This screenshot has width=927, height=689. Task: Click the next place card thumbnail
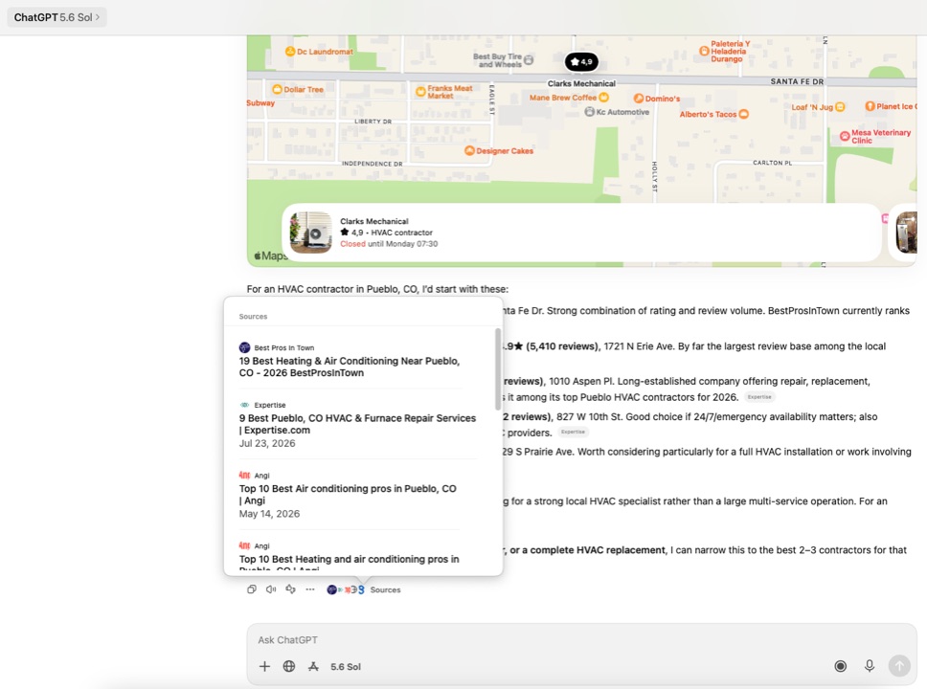(x=906, y=233)
